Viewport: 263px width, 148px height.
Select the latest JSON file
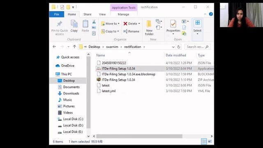pyautogui.click(x=106, y=86)
